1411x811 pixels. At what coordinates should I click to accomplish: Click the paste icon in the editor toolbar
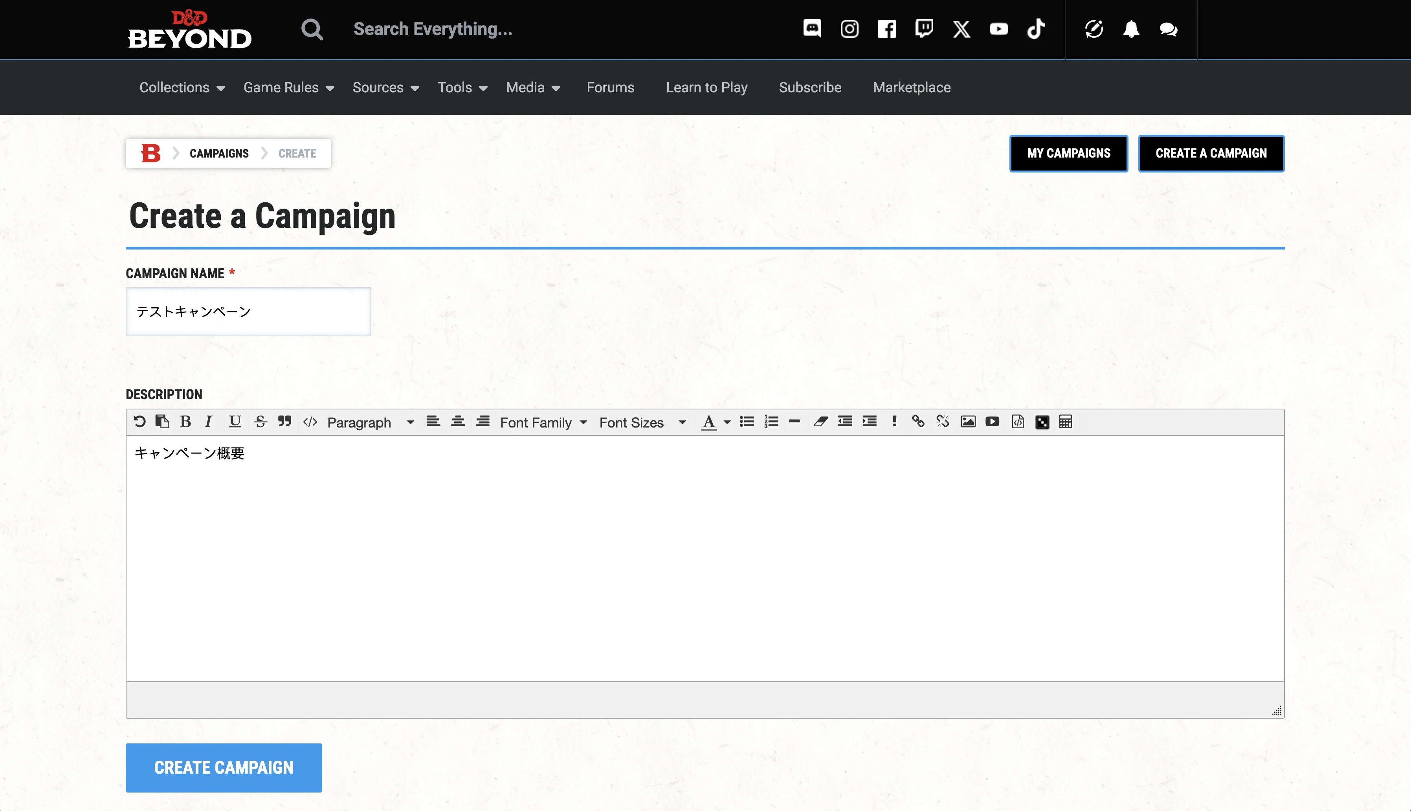(x=162, y=422)
